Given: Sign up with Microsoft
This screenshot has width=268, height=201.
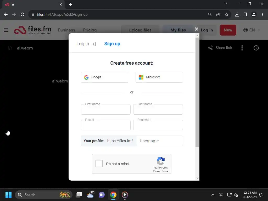Looking at the screenshot, I should pyautogui.click(x=159, y=77).
